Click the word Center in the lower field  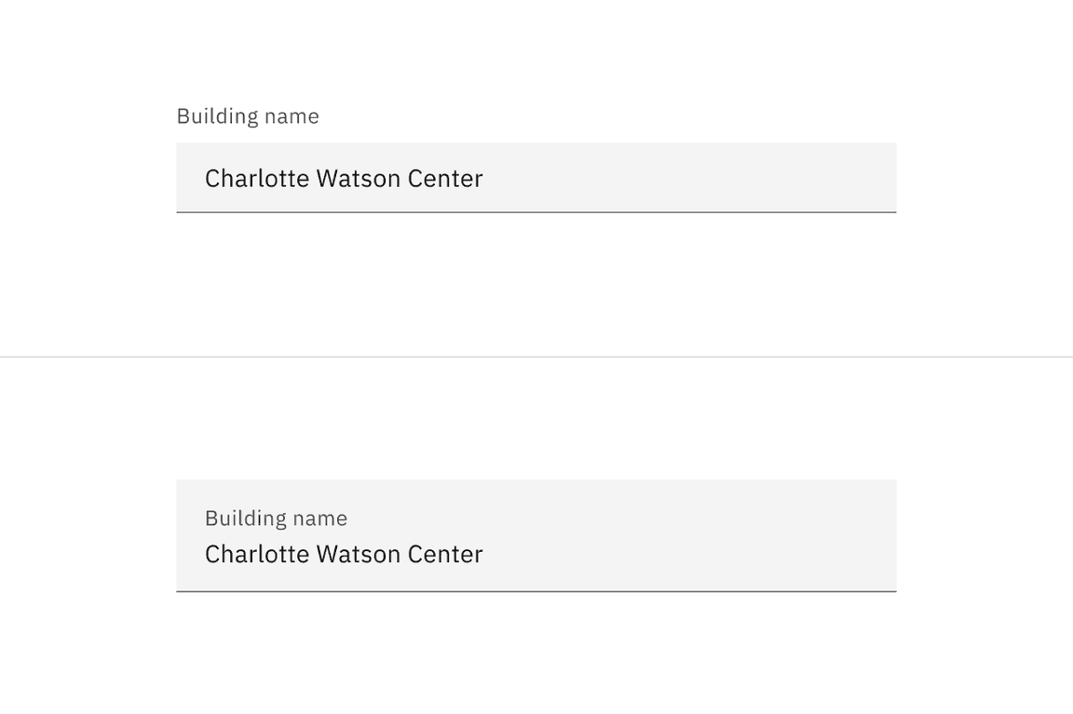pyautogui.click(x=444, y=554)
